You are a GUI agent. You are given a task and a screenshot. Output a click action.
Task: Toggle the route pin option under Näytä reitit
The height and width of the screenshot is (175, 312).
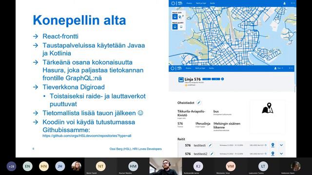pos(181,17)
